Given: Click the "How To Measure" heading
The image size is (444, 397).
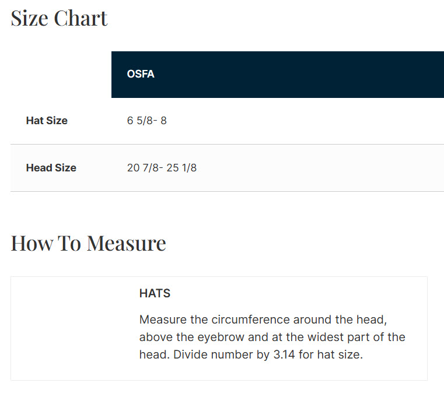Looking at the screenshot, I should pos(88,243).
